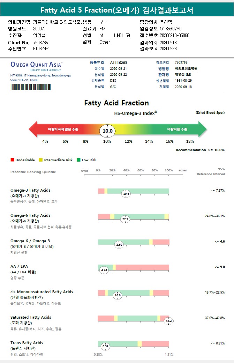Select the red Undesirable legend square
Image resolution: width=234 pixels, height=363 pixels.
(x=12, y=160)
